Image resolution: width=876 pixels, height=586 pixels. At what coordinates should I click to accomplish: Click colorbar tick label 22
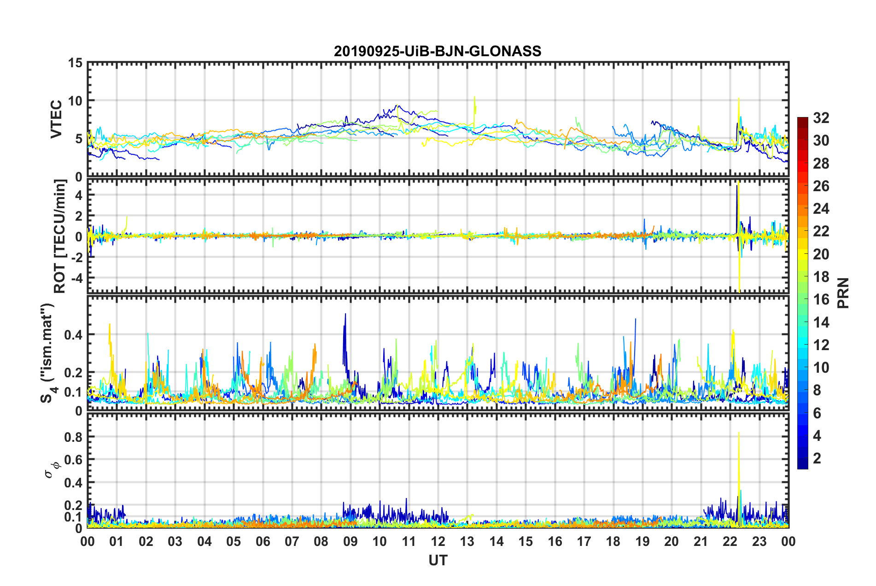[821, 231]
